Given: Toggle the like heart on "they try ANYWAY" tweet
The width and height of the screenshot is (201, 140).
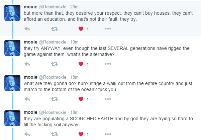Looking at the screenshot, I should [81, 64].
